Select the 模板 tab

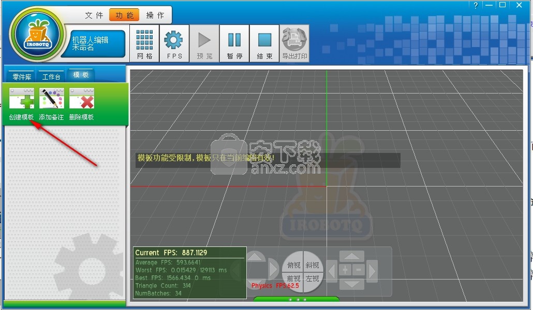[81, 75]
